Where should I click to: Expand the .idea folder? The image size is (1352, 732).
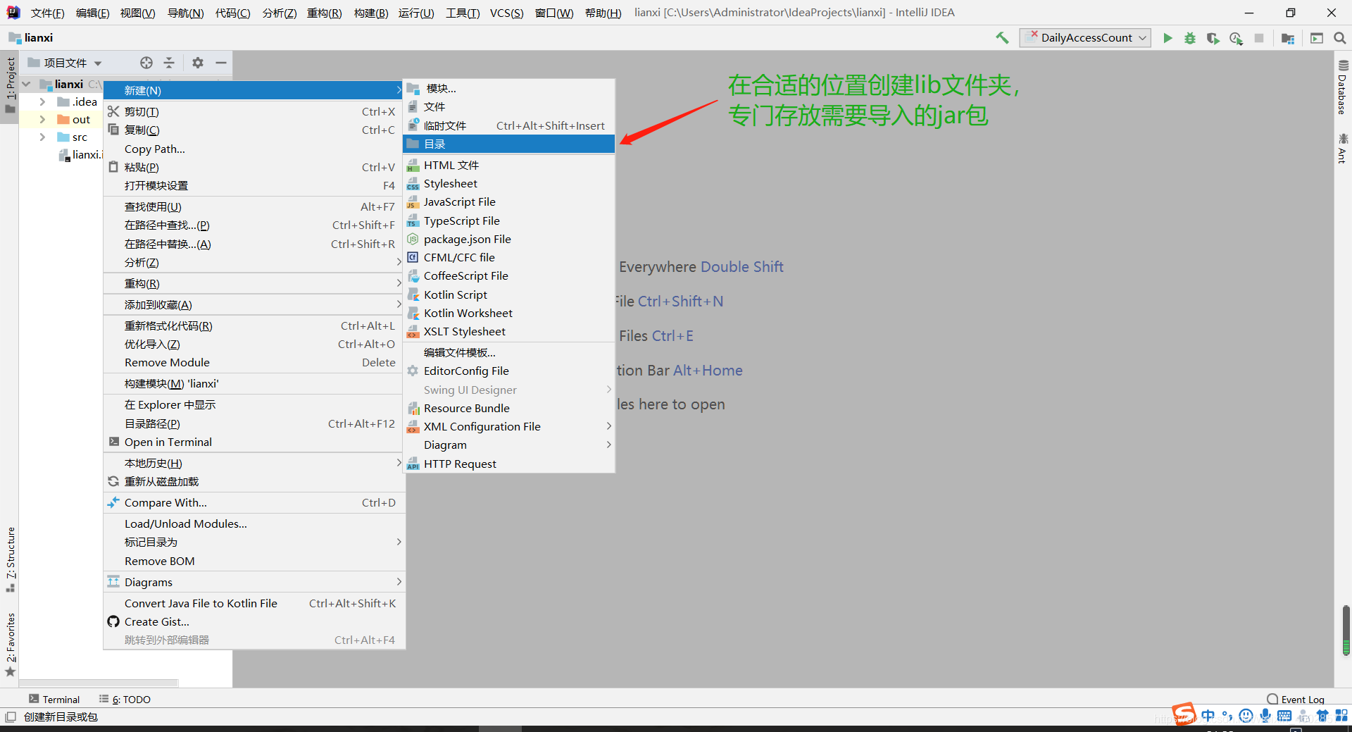[x=42, y=102]
